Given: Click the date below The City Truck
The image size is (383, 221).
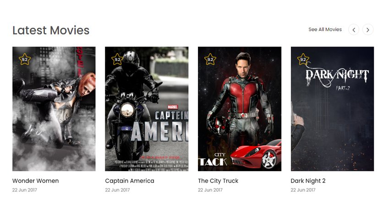Looking at the screenshot, I should click(210, 190).
